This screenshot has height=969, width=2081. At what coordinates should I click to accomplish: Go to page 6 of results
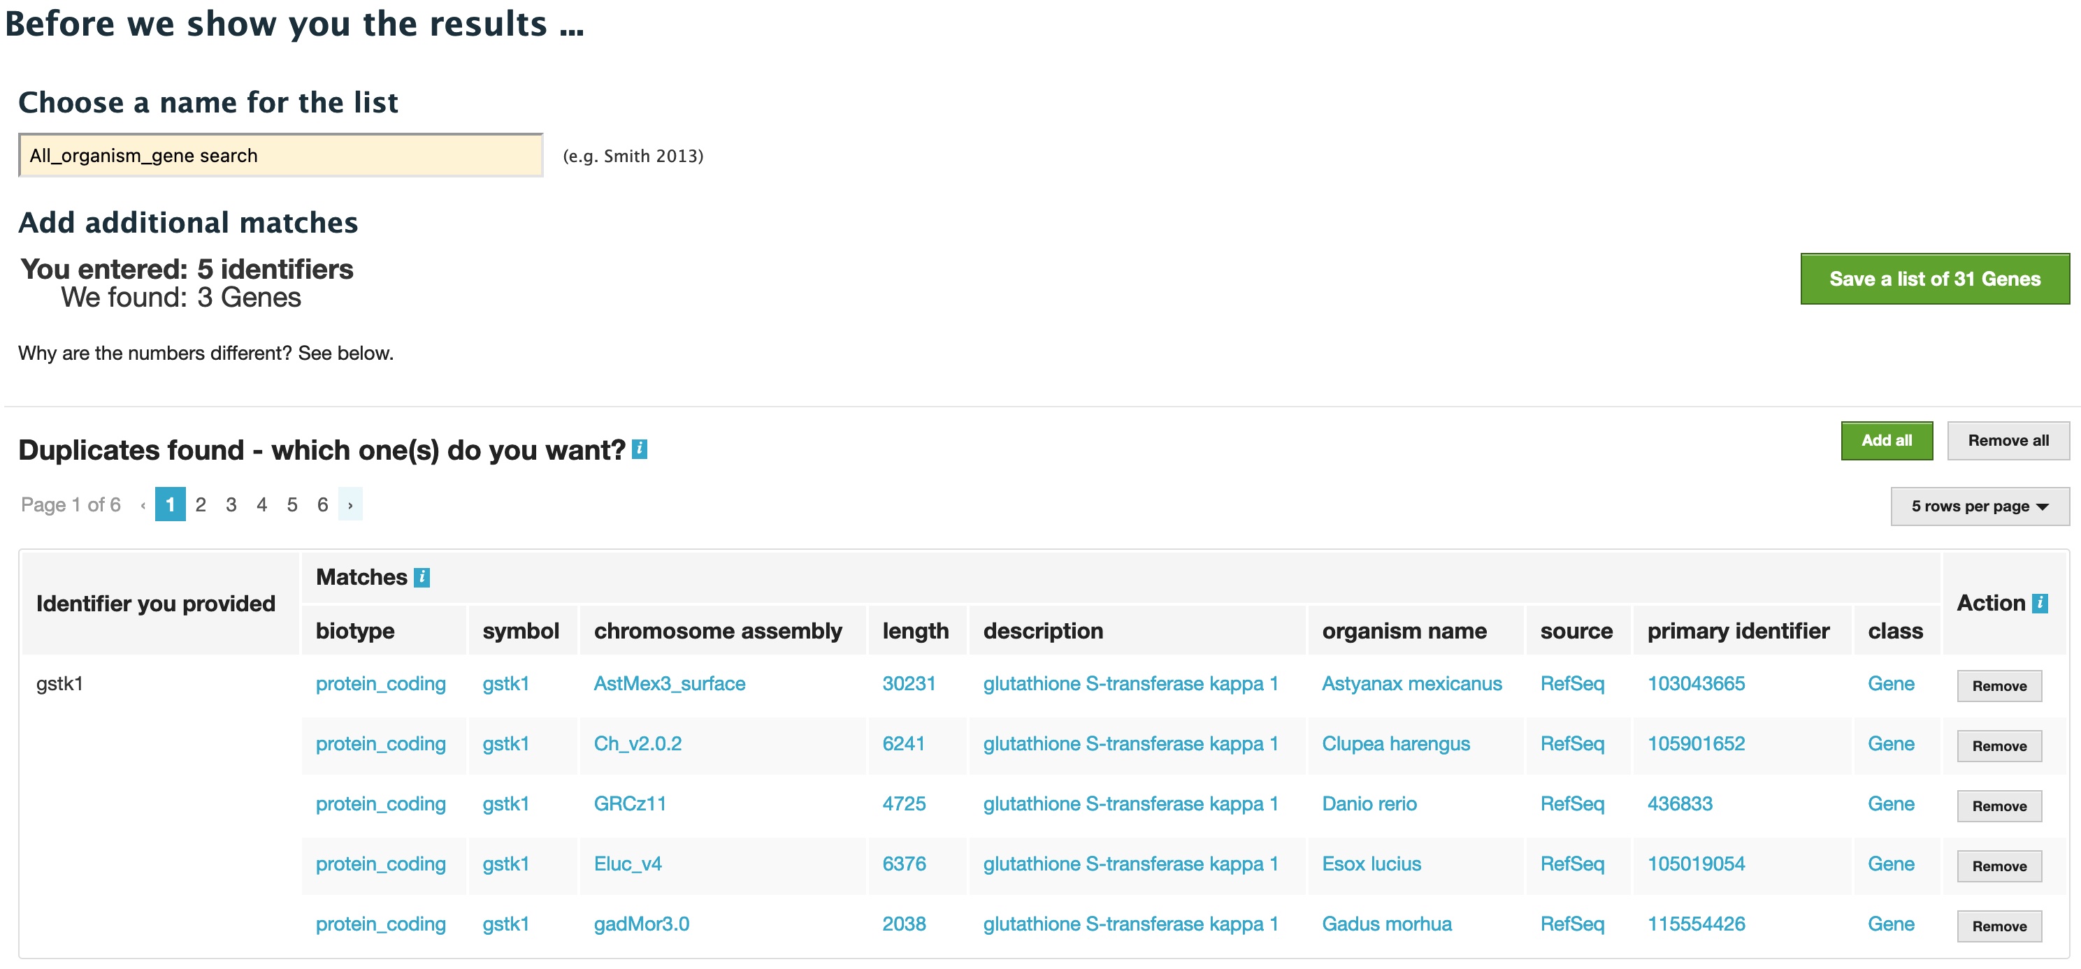pos(322,504)
